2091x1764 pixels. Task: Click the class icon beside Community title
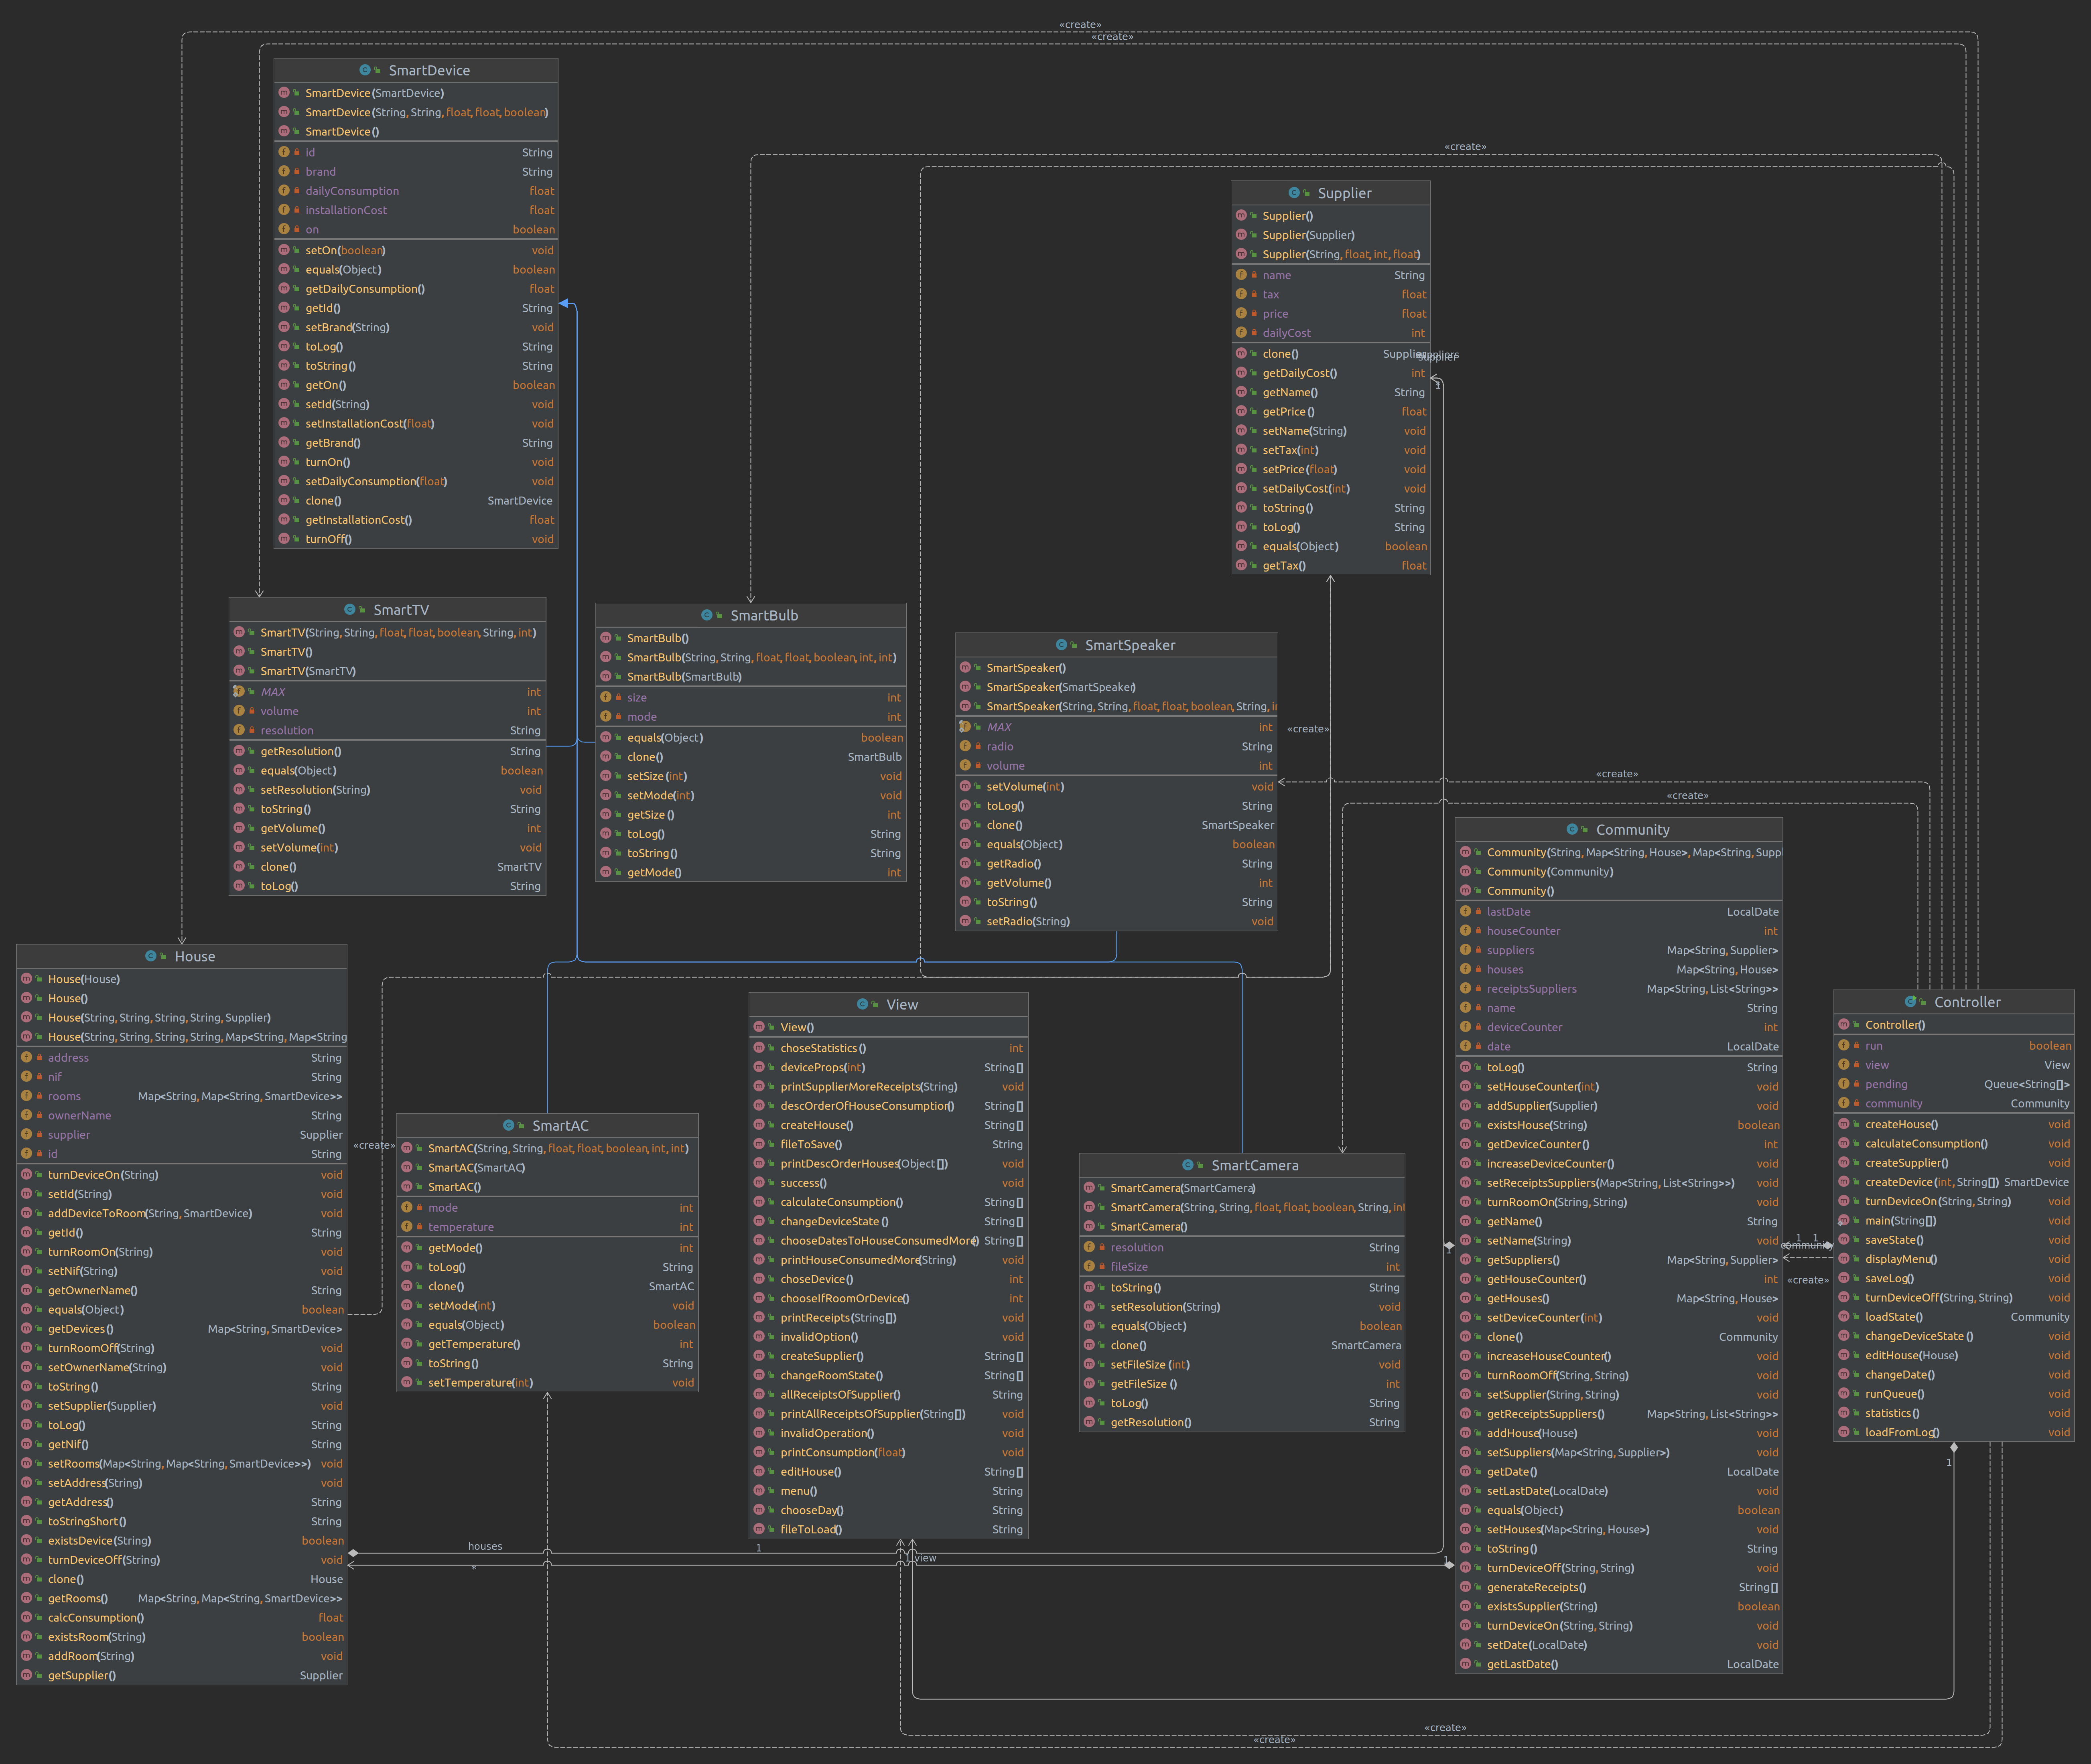pos(1572,829)
